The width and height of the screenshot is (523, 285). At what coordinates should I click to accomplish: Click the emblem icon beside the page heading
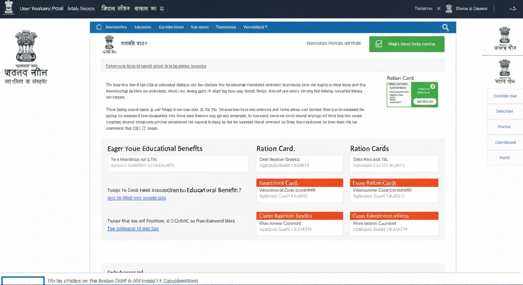click(x=109, y=44)
